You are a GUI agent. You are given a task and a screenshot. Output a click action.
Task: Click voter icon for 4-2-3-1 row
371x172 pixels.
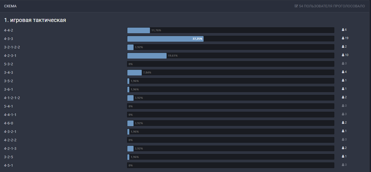click(x=343, y=55)
